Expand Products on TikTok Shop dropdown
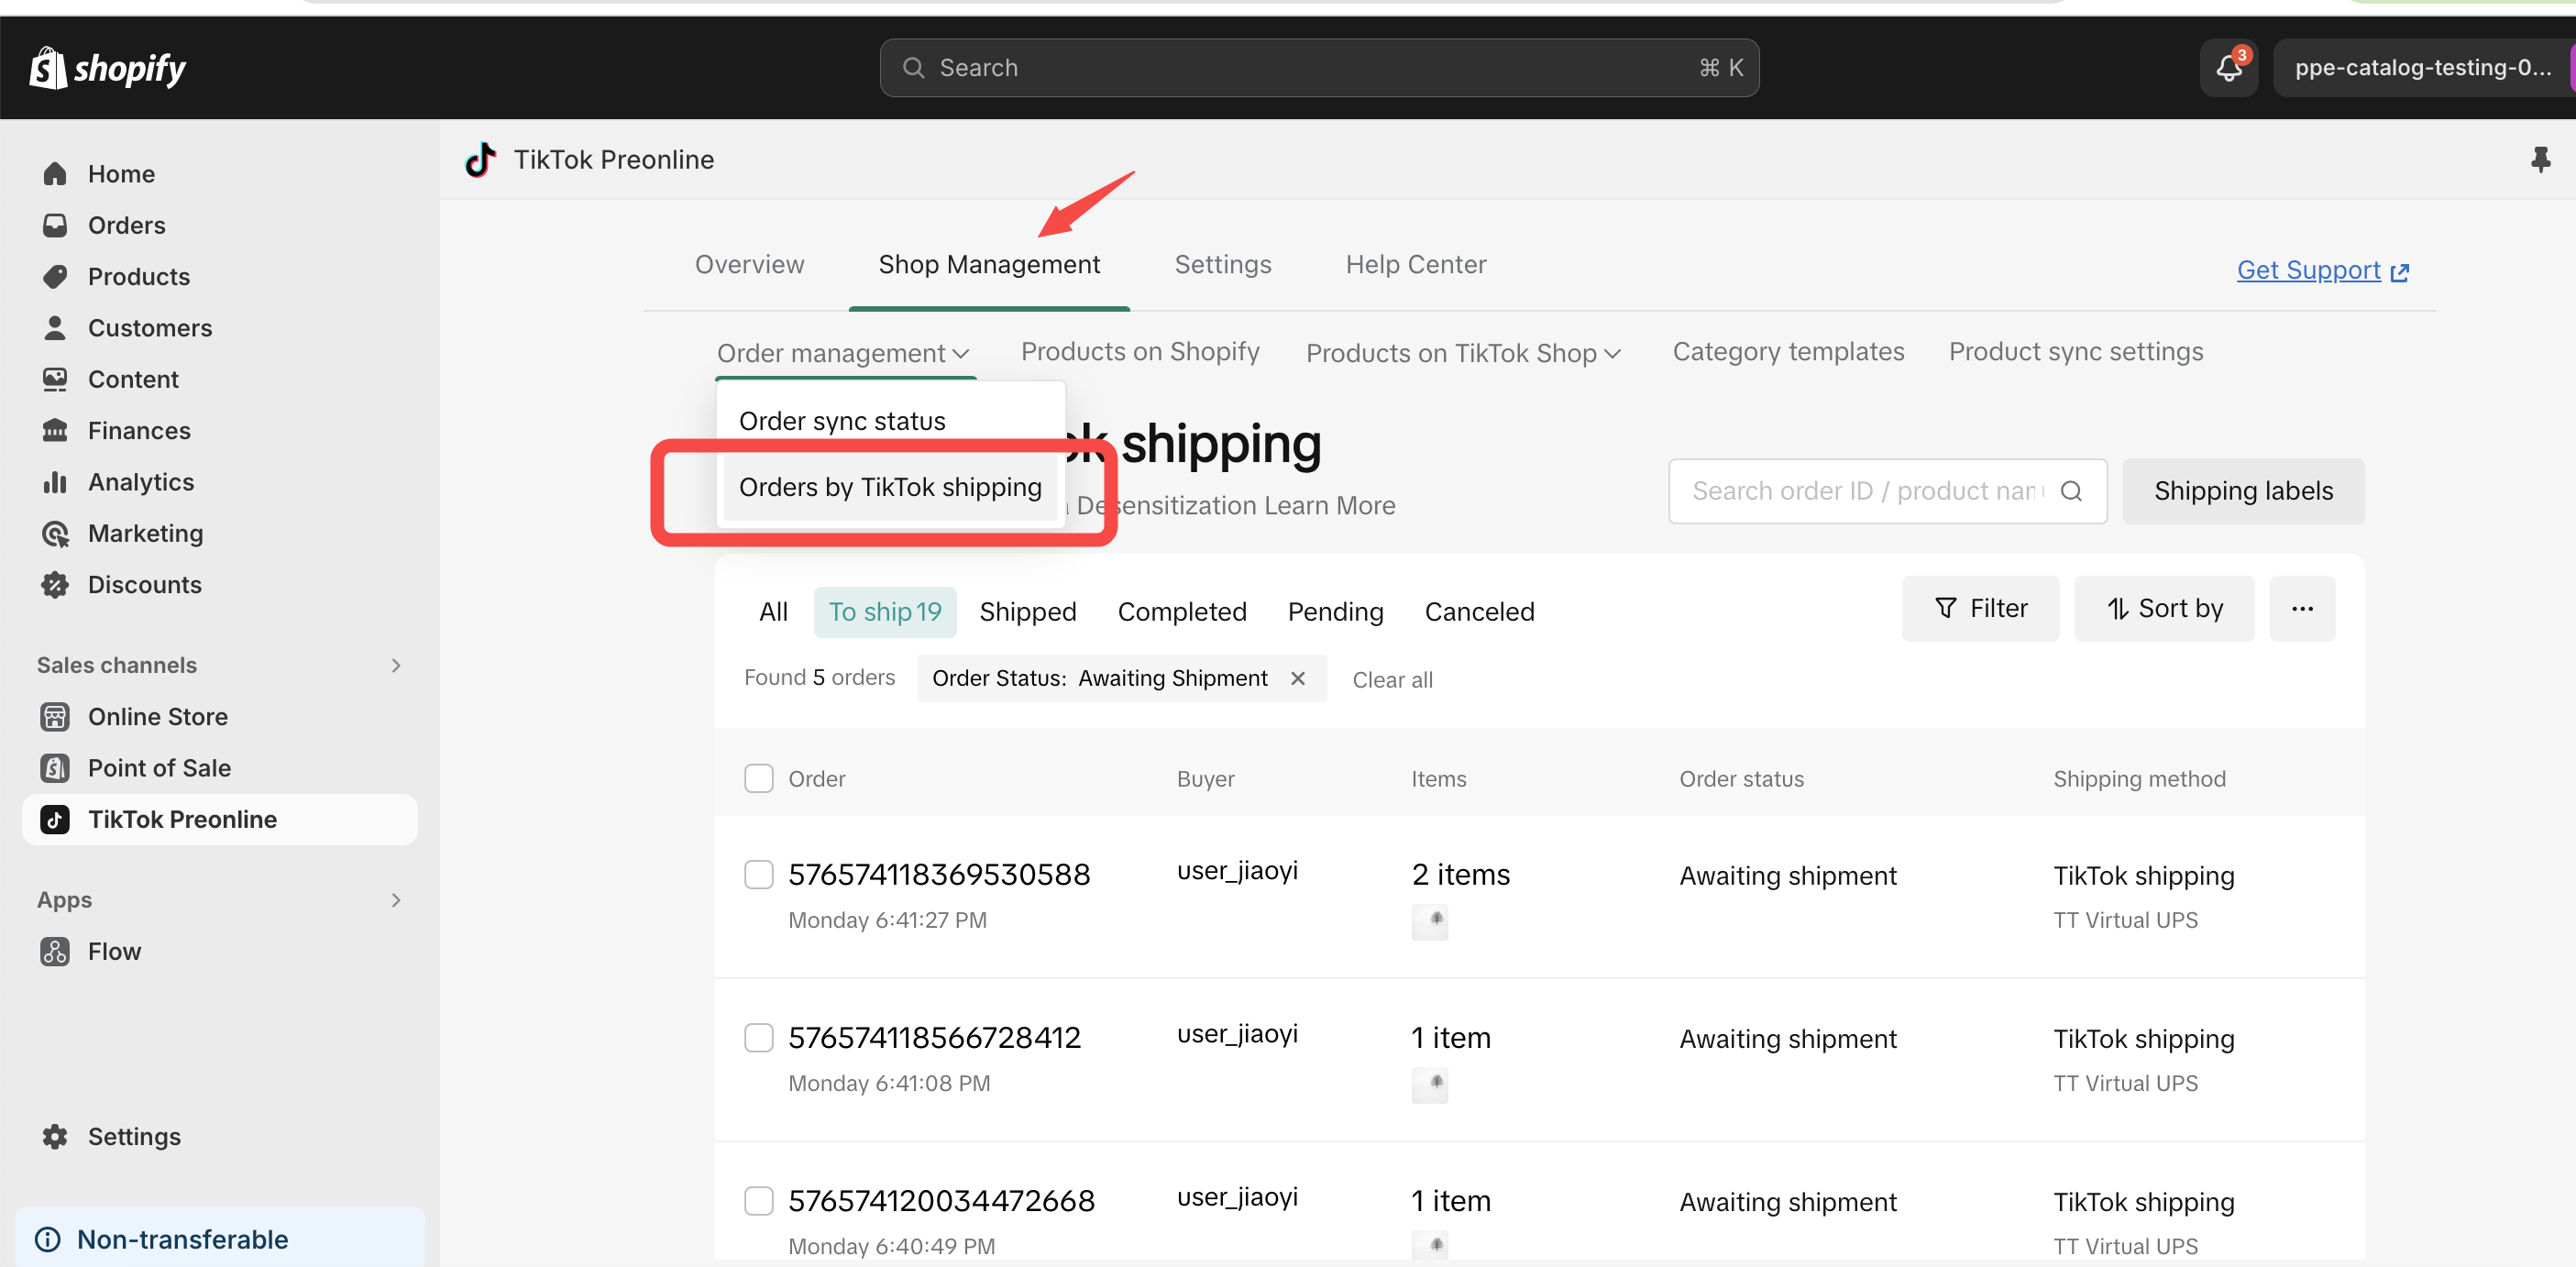The height and width of the screenshot is (1267, 2576). click(1463, 353)
